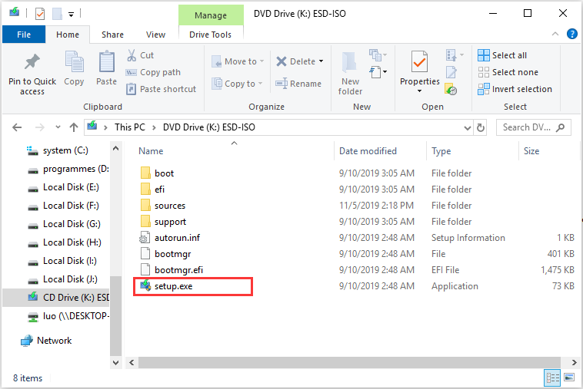This screenshot has height=389, width=583.
Task: Switch to Large icons view in status bar
Action: coord(569,378)
